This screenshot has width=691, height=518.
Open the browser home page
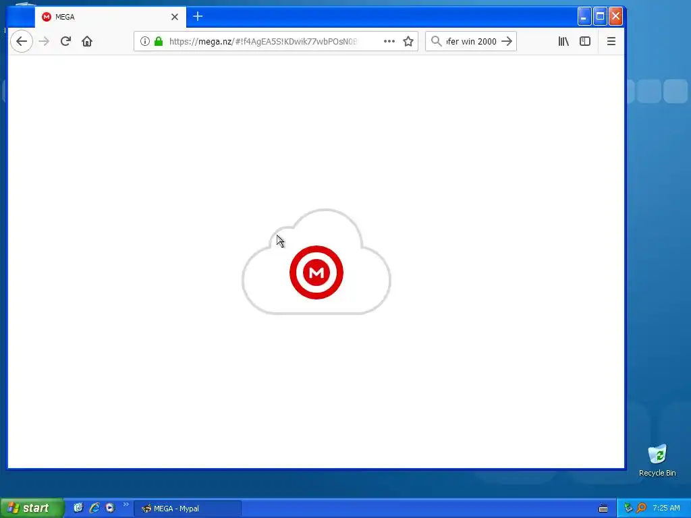point(87,41)
